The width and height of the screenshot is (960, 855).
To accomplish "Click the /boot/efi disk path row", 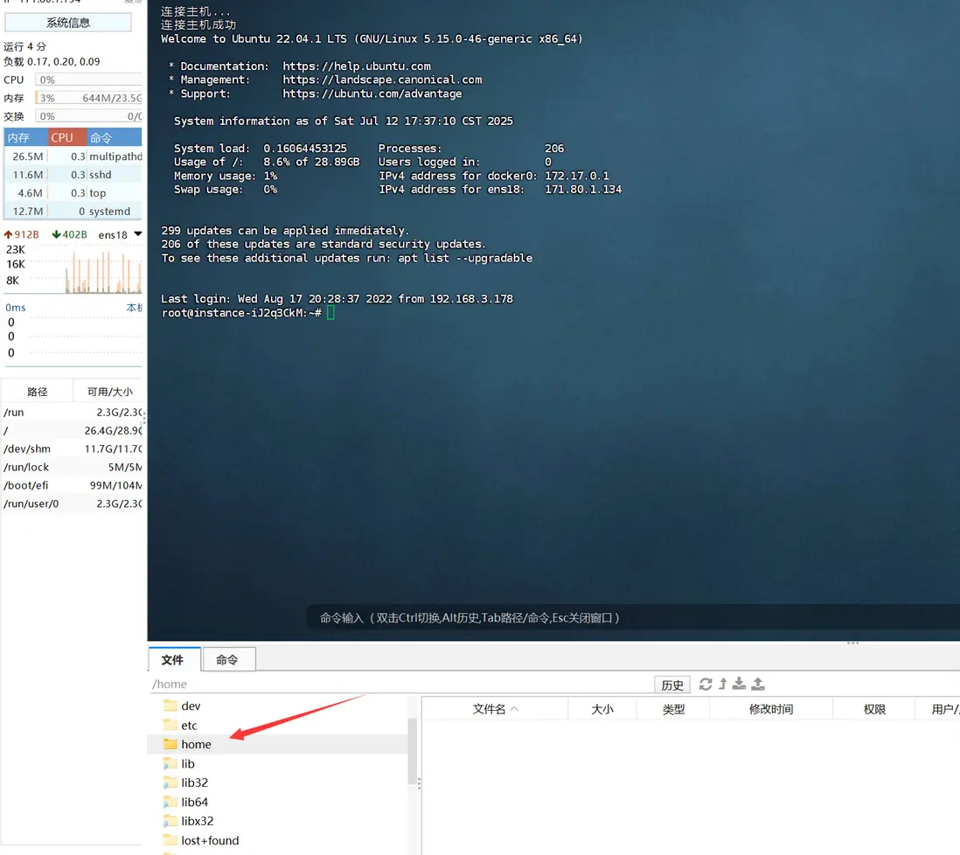I will tap(73, 485).
